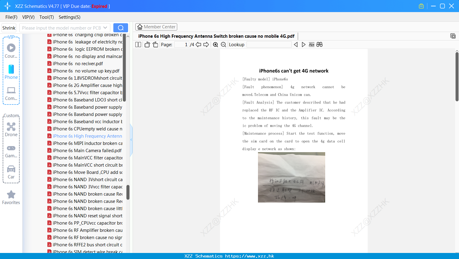Open Member Center home button

click(x=156, y=27)
